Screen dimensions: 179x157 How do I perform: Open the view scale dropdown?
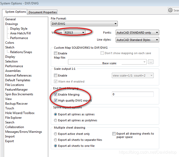[x=133, y=76]
